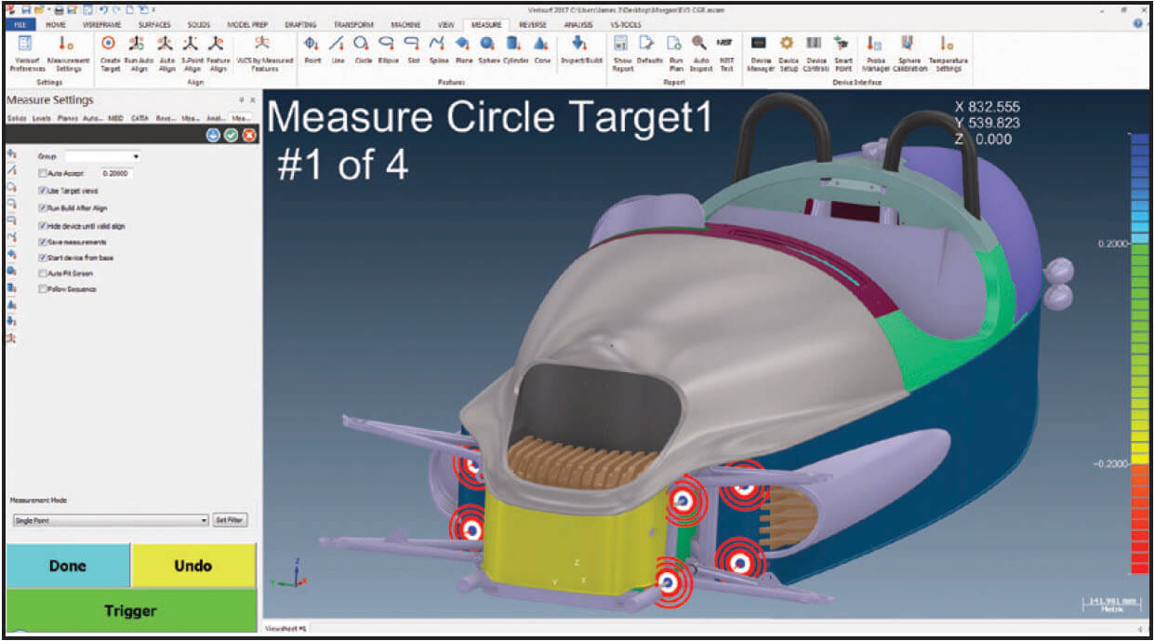The width and height of the screenshot is (1155, 641).
Task: Choose the Spline feature tool
Action: (438, 48)
